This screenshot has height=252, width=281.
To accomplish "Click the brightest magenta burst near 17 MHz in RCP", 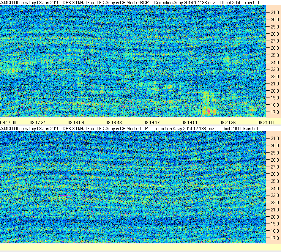I will (208, 111).
